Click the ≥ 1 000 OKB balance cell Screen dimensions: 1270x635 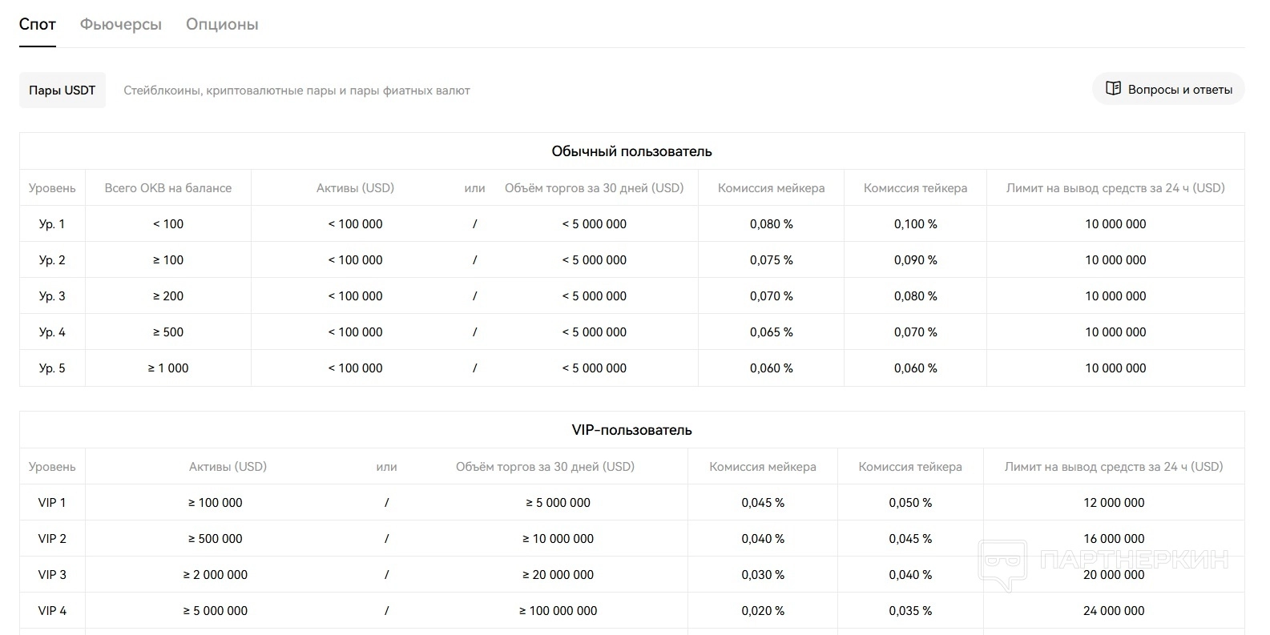point(168,368)
